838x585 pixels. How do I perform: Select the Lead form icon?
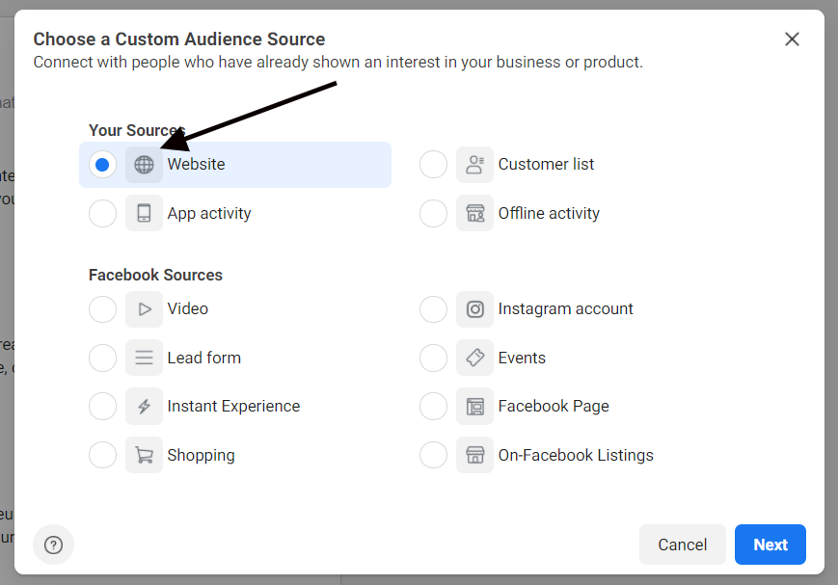(144, 358)
